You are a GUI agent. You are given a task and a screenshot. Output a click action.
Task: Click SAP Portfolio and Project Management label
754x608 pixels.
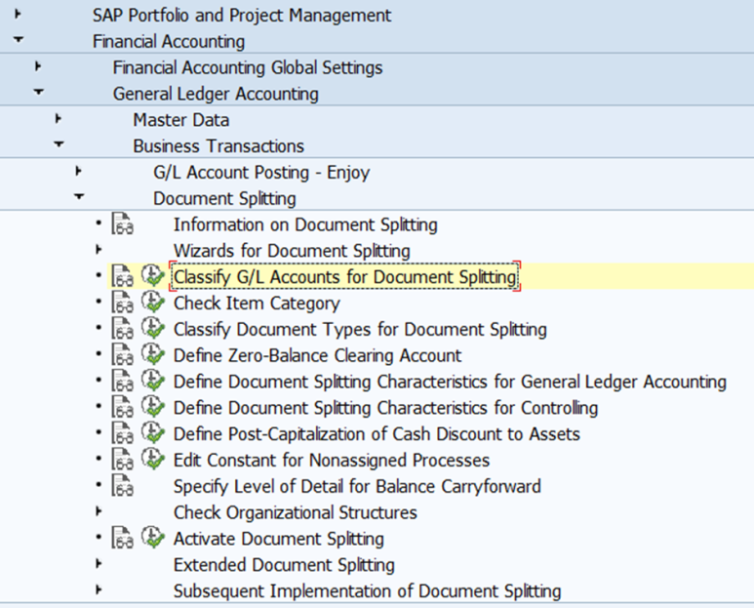[x=242, y=16]
